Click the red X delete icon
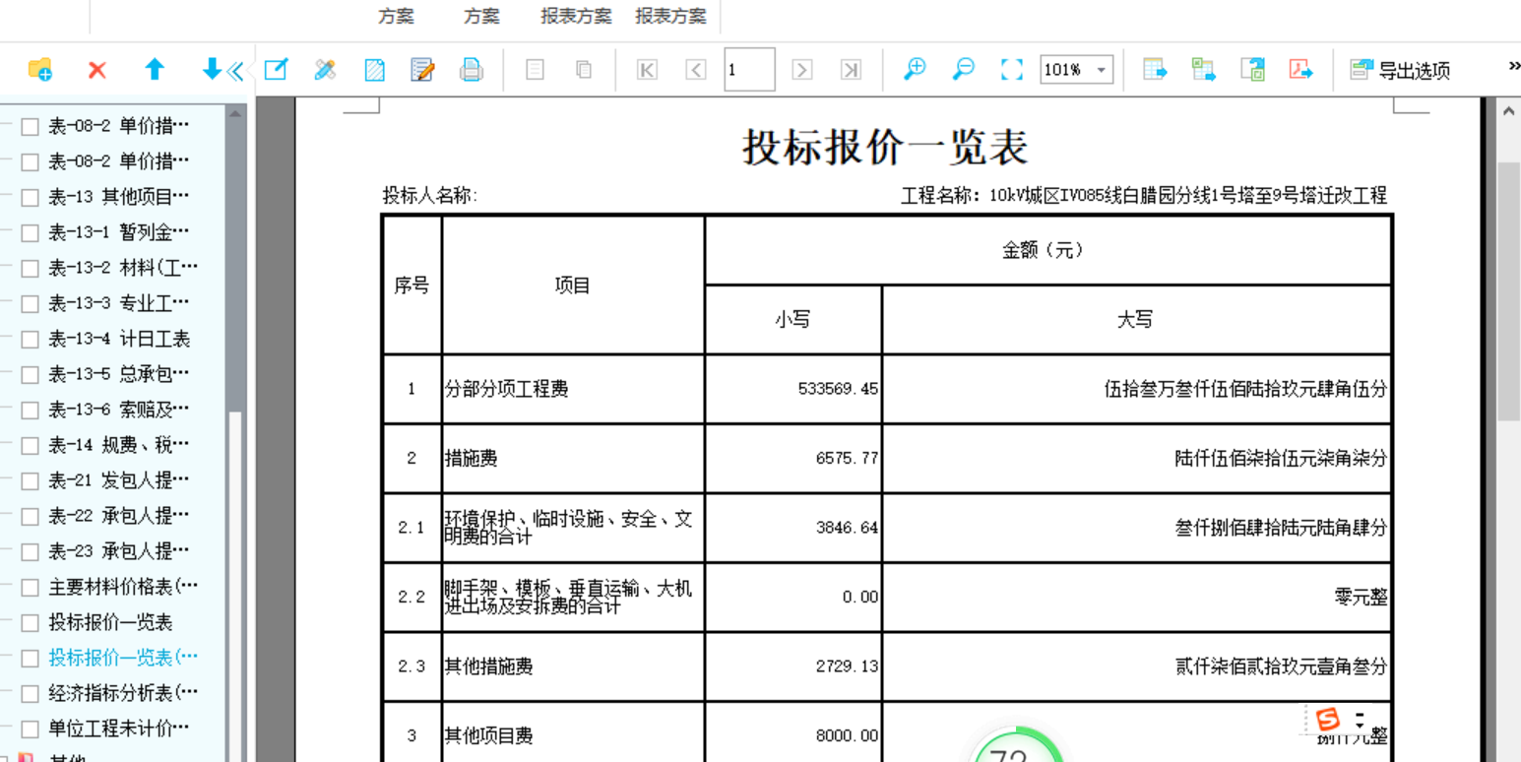The height and width of the screenshot is (762, 1521). click(96, 70)
